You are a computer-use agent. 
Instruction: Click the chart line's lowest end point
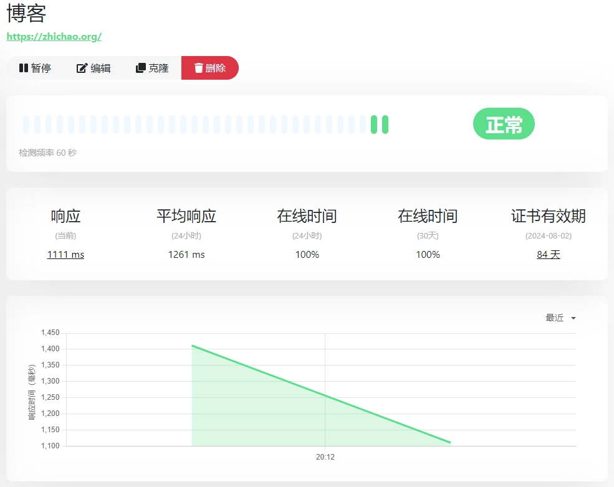450,443
